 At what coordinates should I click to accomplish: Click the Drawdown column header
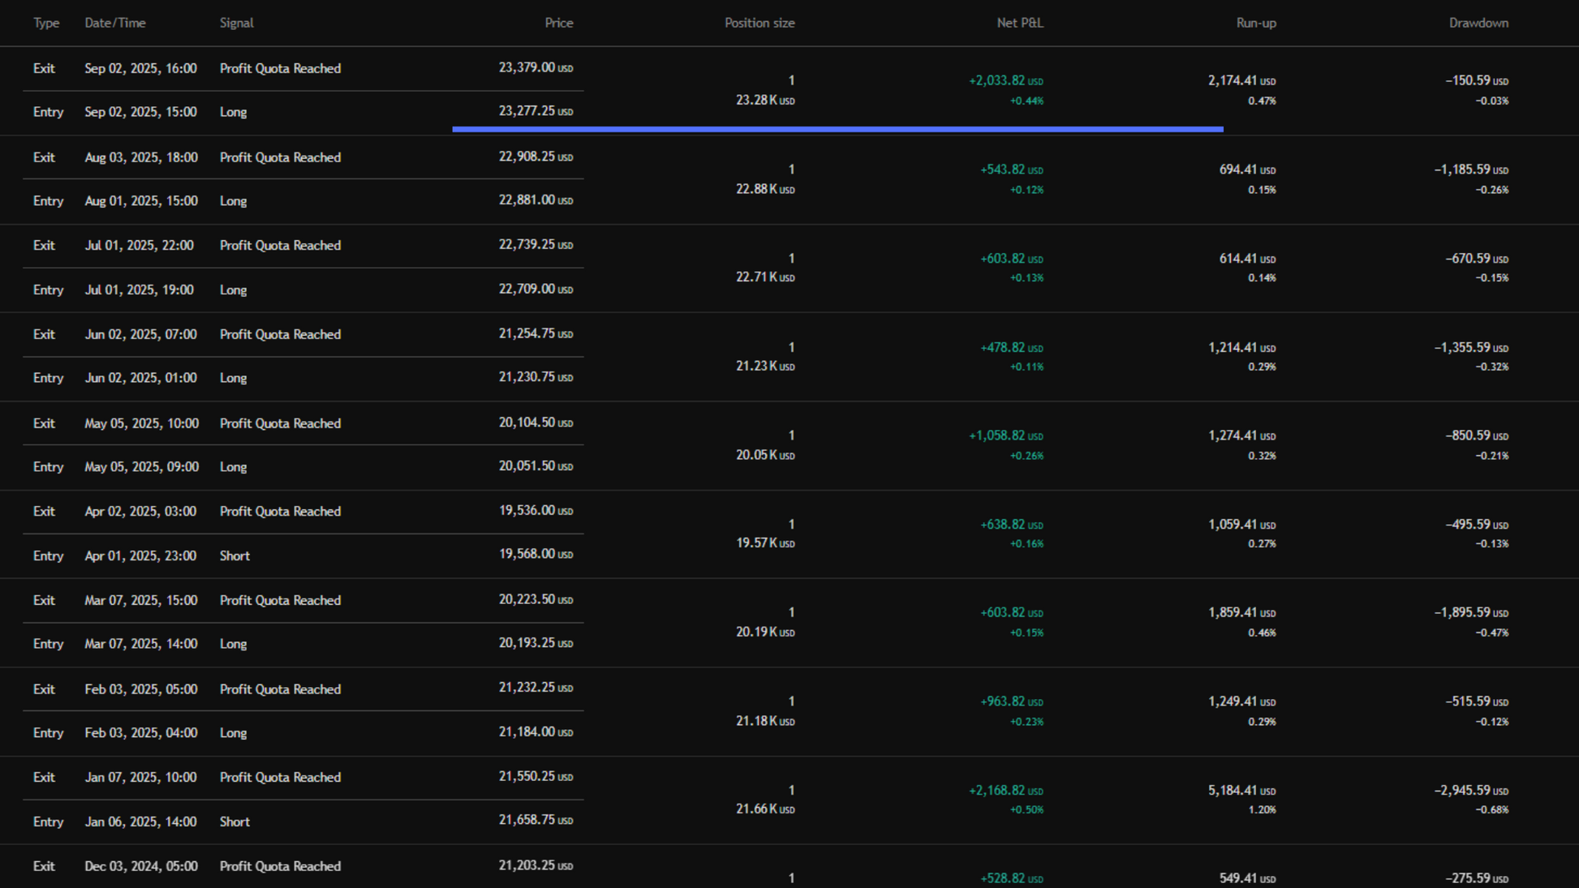click(x=1478, y=23)
